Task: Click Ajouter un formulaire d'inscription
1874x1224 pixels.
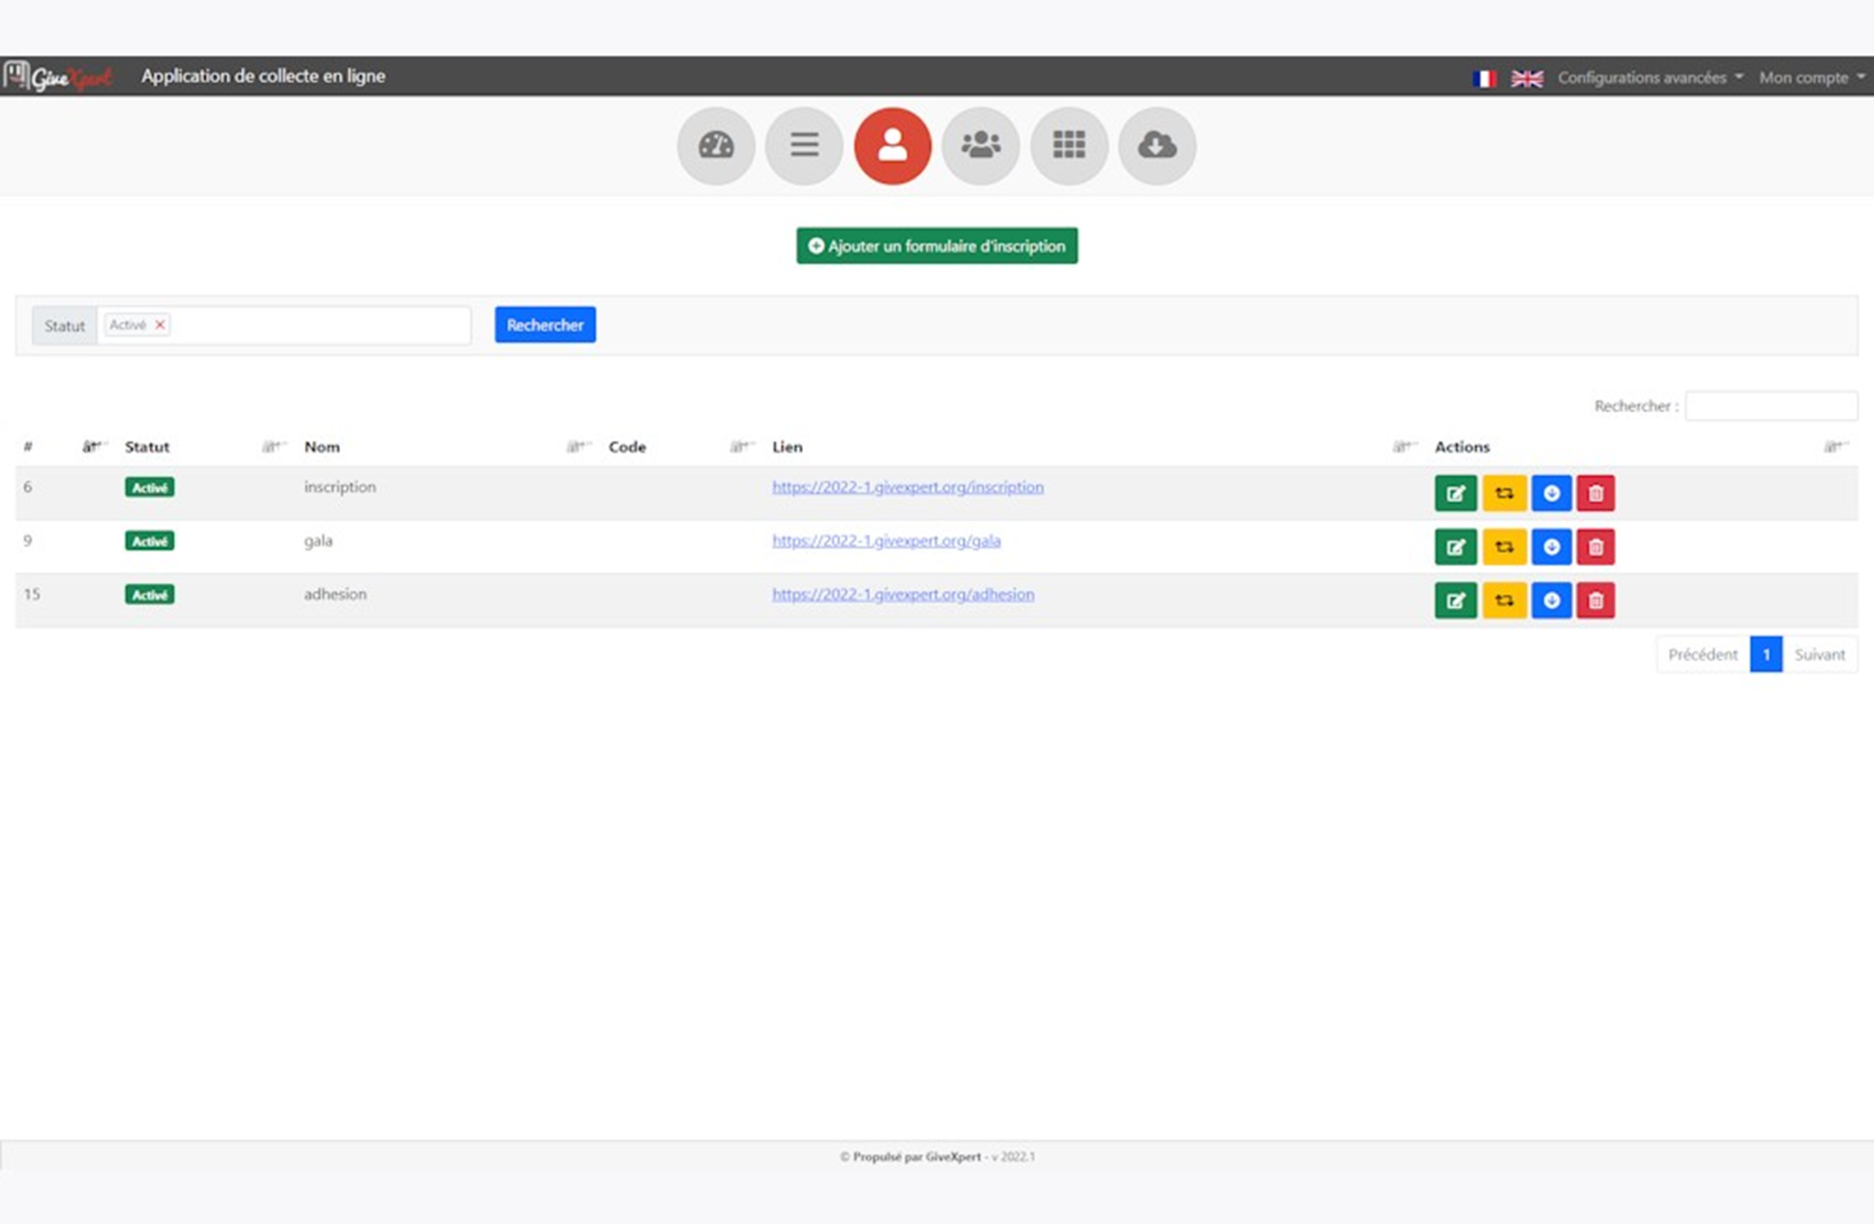Action: coord(937,246)
